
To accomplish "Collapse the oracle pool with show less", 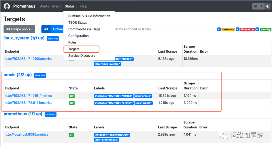I will click(40, 75).
